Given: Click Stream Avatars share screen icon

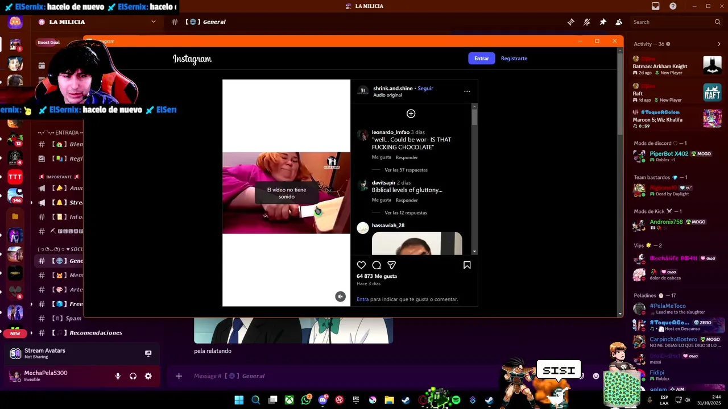Looking at the screenshot, I should (148, 353).
